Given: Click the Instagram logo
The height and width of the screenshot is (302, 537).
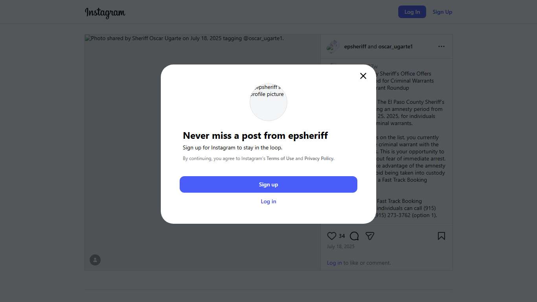Looking at the screenshot, I should coord(105,13).
